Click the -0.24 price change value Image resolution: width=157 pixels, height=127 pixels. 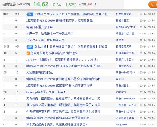click(56, 5)
